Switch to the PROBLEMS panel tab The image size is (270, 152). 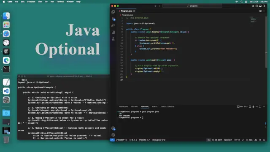coord(124,107)
